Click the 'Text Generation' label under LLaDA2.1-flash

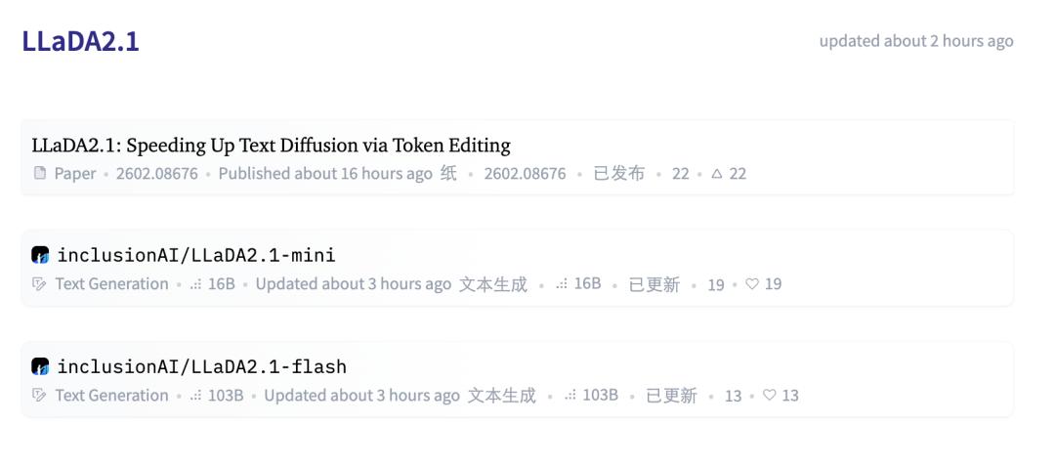tap(111, 396)
